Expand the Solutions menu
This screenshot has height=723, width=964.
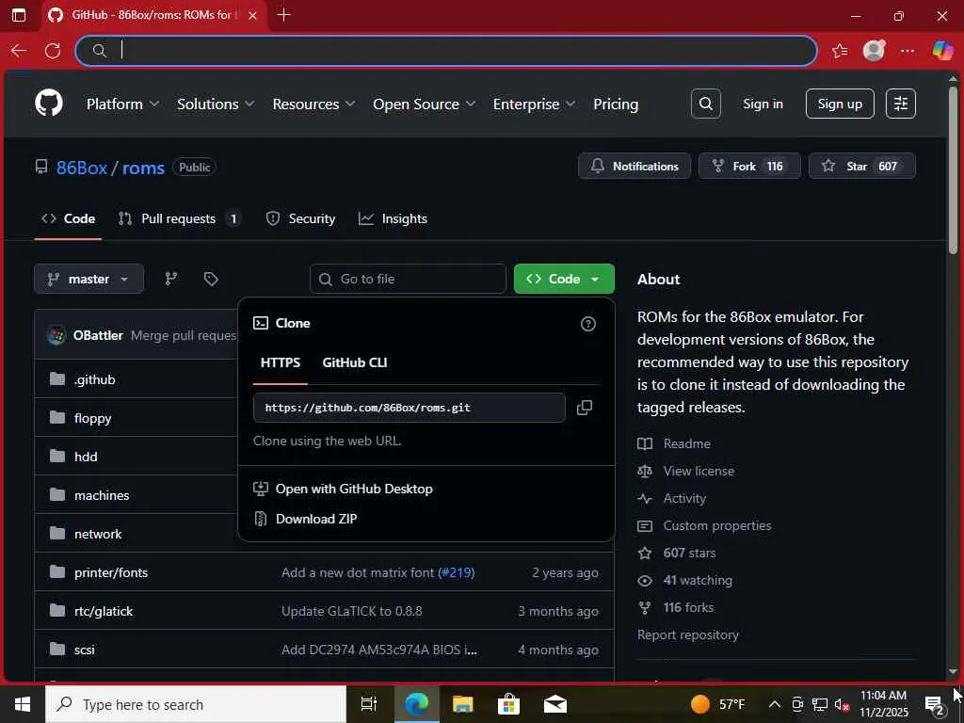[x=216, y=104]
